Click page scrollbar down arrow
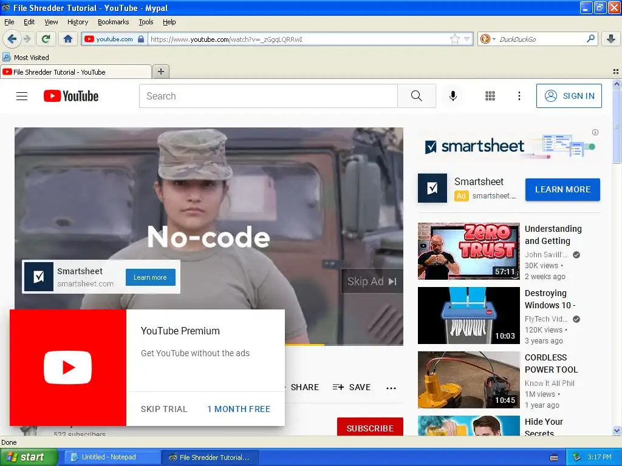Image resolution: width=622 pixels, height=466 pixels. pos(617,431)
